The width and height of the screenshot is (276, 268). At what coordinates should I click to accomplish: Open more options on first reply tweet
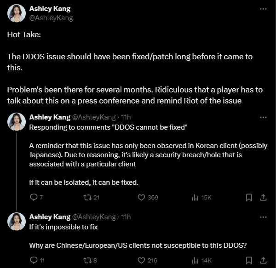(263, 117)
